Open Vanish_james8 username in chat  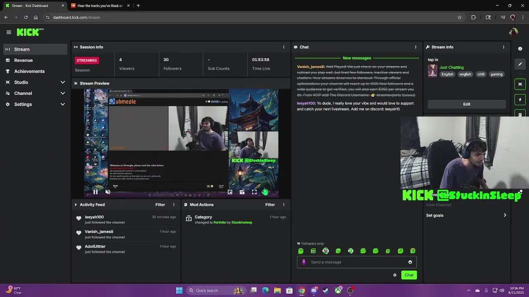pyautogui.click(x=310, y=67)
